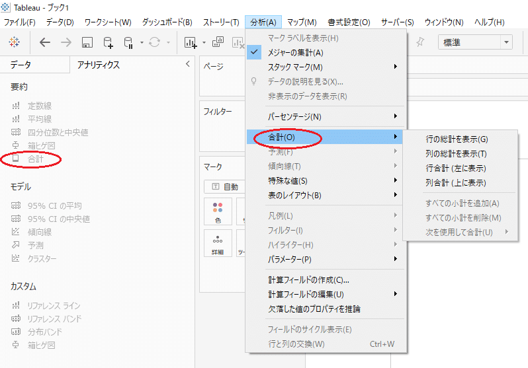Open the pause updates dropdown arrow
528x368 pixels.
[142, 43]
